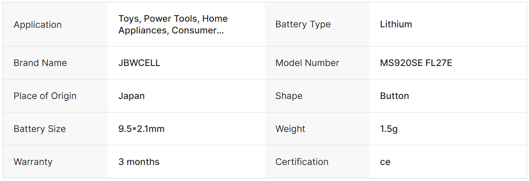Select the Japan origin value
This screenshot has width=529, height=181.
131,96
